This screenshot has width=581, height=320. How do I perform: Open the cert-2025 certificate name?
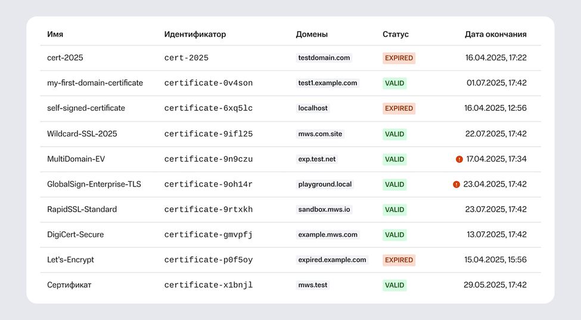pyautogui.click(x=66, y=58)
